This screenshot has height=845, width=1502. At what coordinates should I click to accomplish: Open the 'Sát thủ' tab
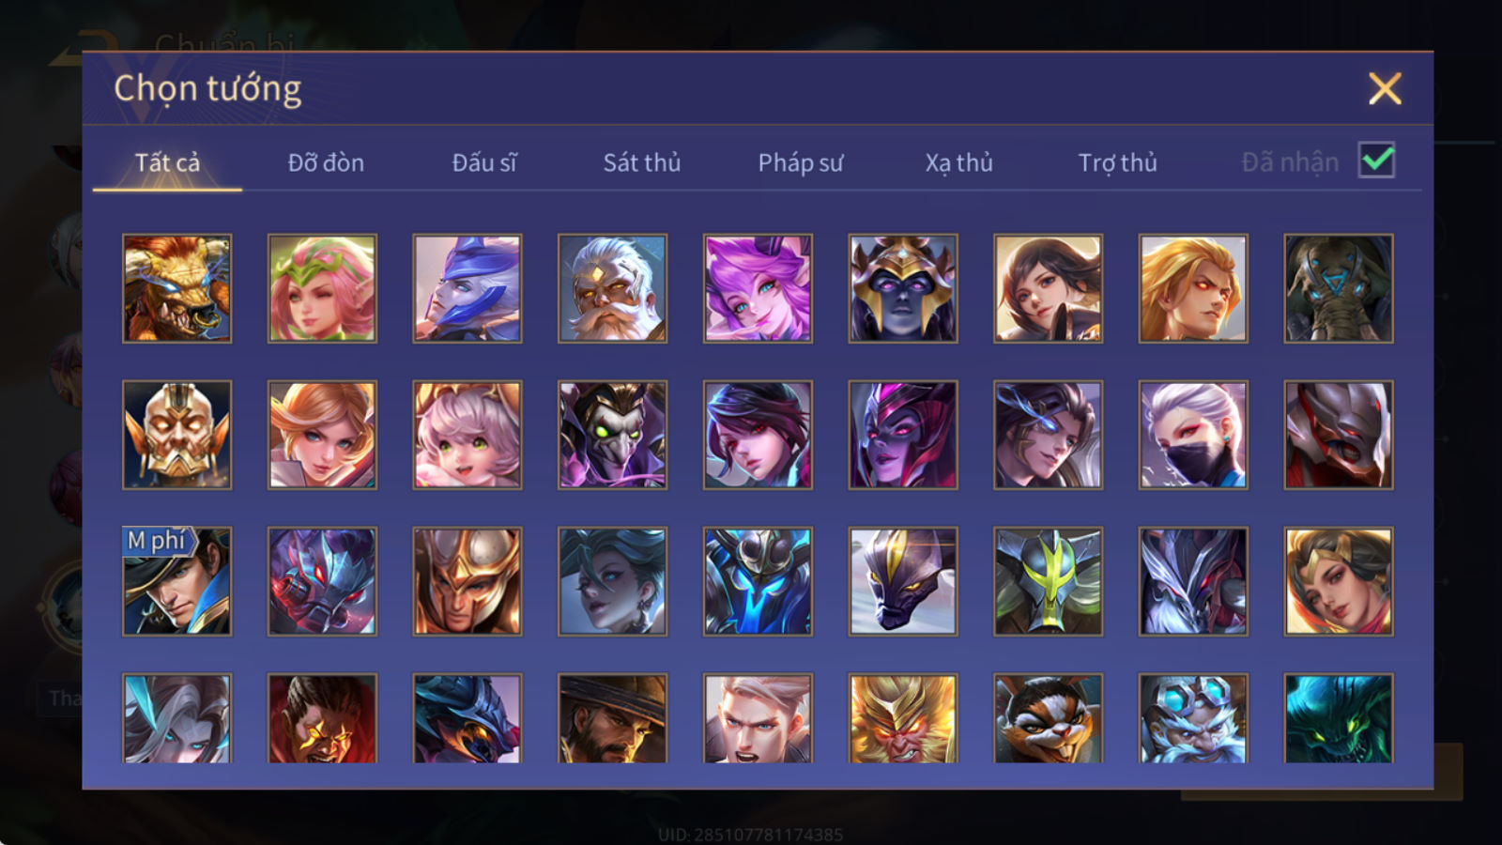point(642,162)
